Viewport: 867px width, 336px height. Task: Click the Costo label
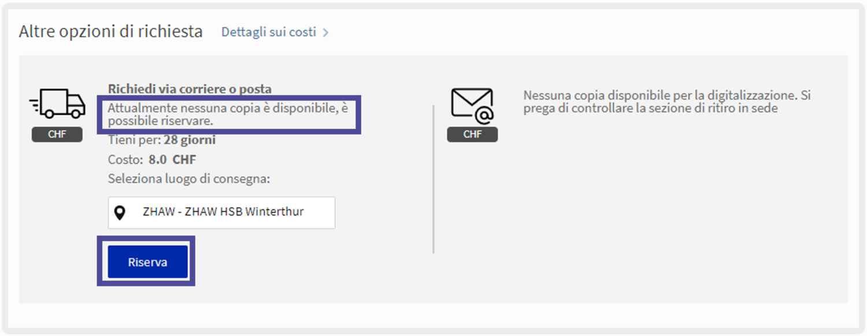coord(125,160)
